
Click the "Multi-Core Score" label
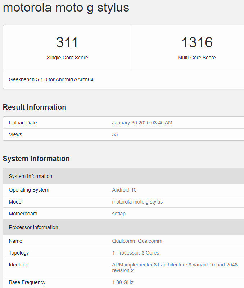[197, 58]
